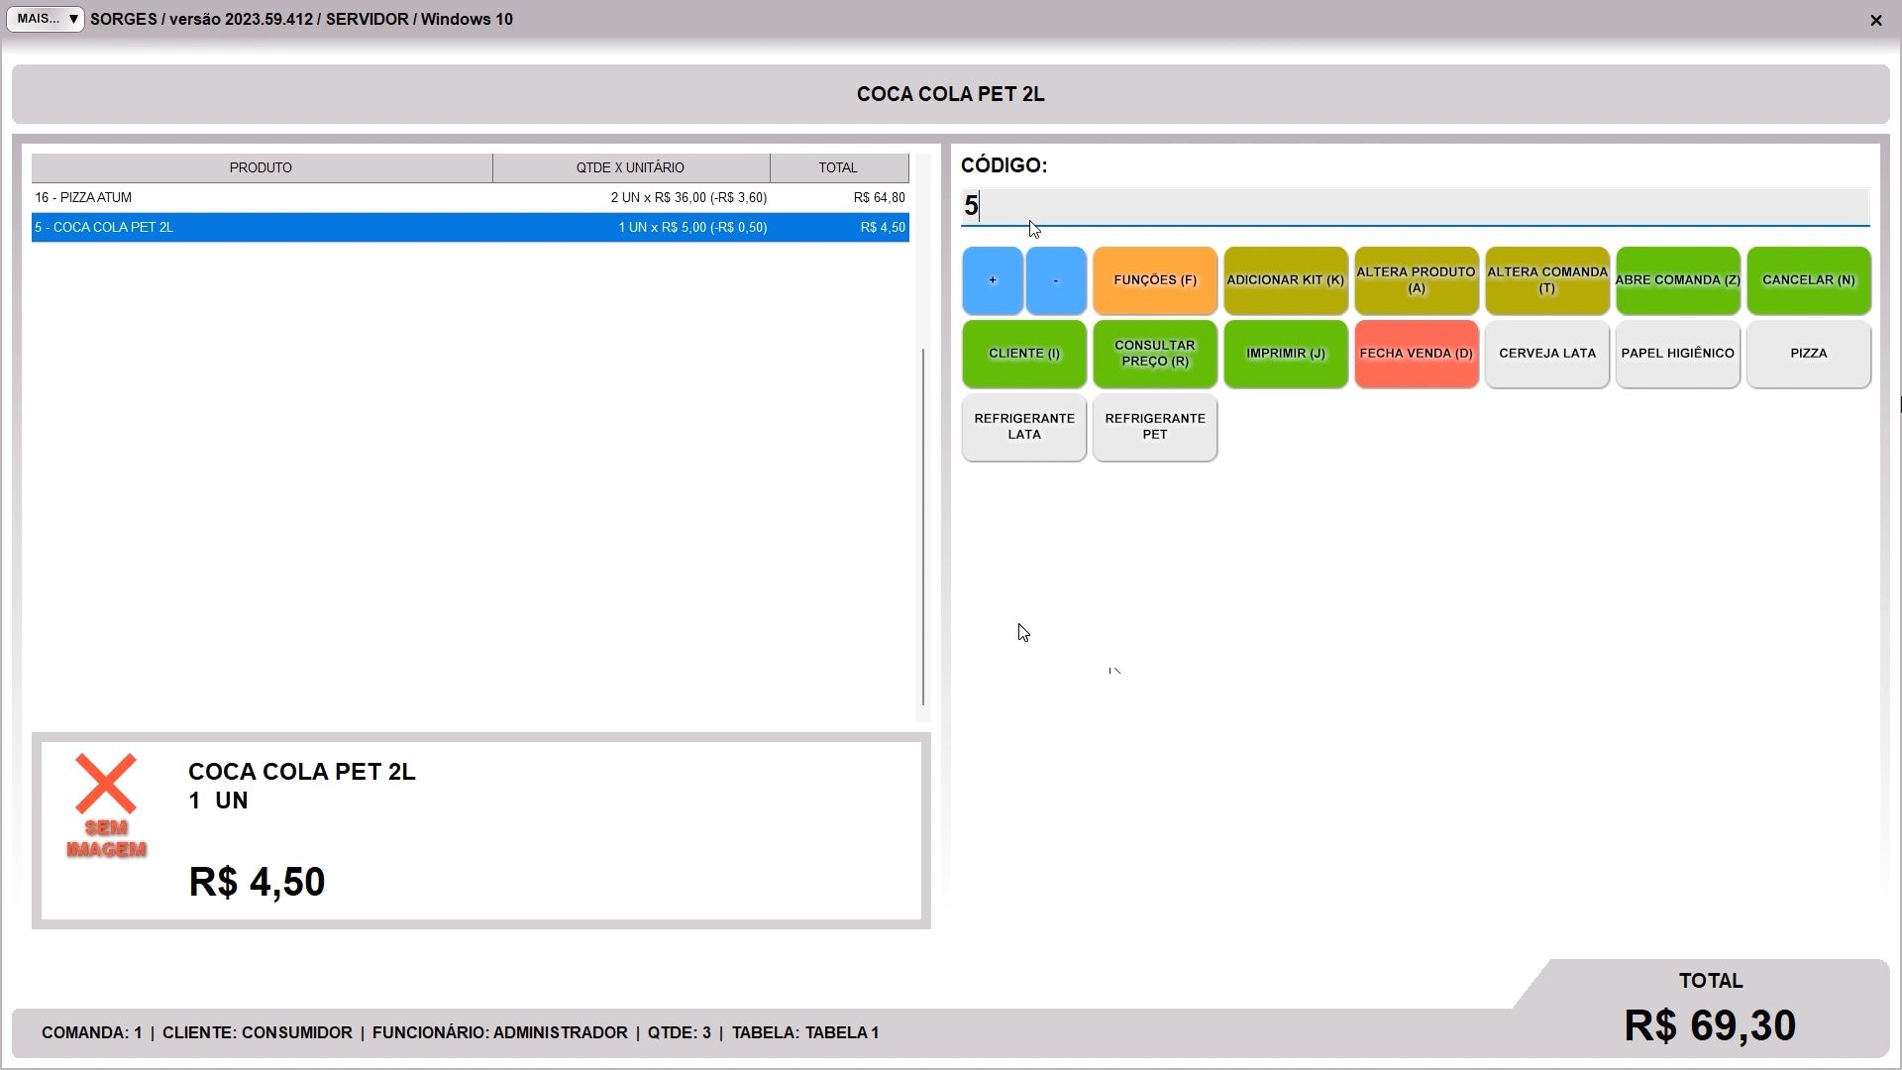This screenshot has width=1902, height=1070.
Task: Click ALTERA PRODUTO (A)
Action: pyautogui.click(x=1417, y=280)
